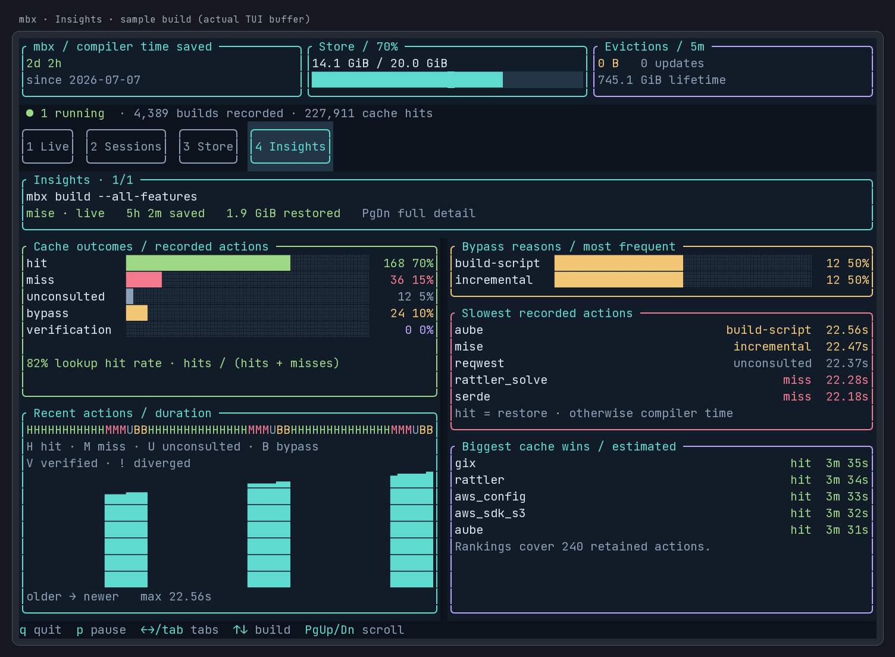
Task: Select the "aws_sdk_s3" cache win row
Action: pyautogui.click(x=662, y=513)
